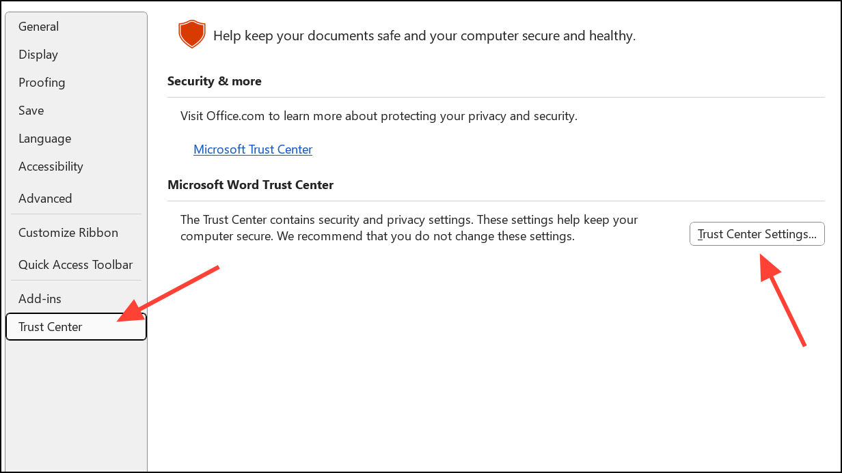Image resolution: width=842 pixels, height=473 pixels.
Task: Open the Display options page
Action: (38, 54)
